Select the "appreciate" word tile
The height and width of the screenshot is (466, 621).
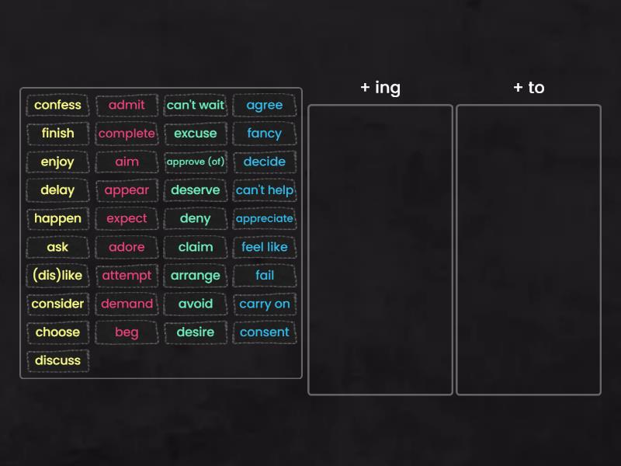[264, 218]
